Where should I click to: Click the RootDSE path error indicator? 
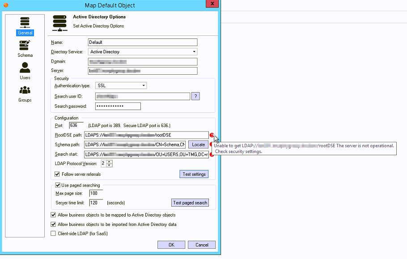coord(212,135)
